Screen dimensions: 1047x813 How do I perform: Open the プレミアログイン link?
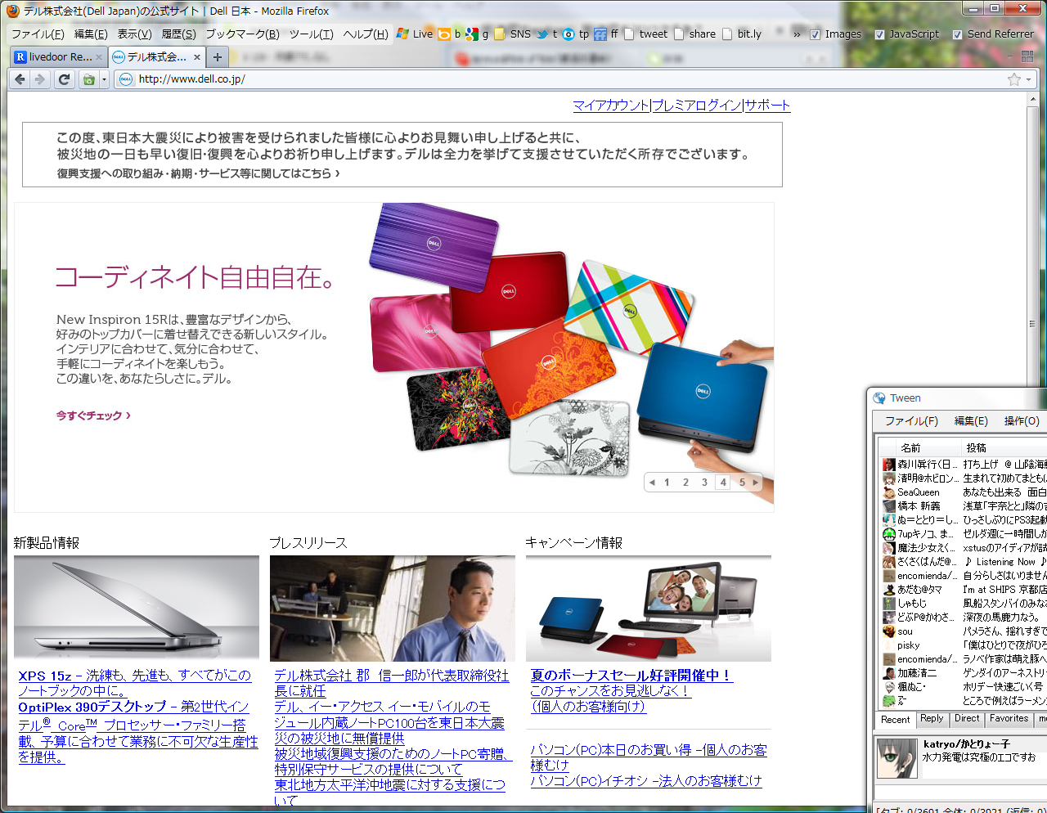pyautogui.click(x=697, y=106)
